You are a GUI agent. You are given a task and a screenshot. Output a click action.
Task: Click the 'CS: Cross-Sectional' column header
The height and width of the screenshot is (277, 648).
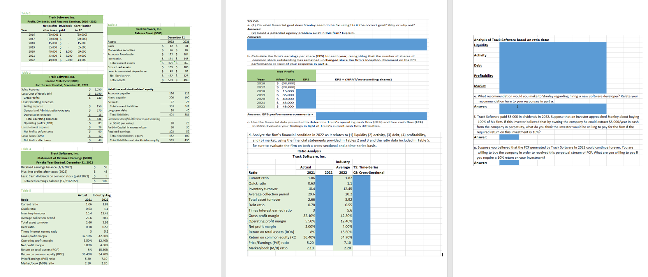tap(369, 173)
